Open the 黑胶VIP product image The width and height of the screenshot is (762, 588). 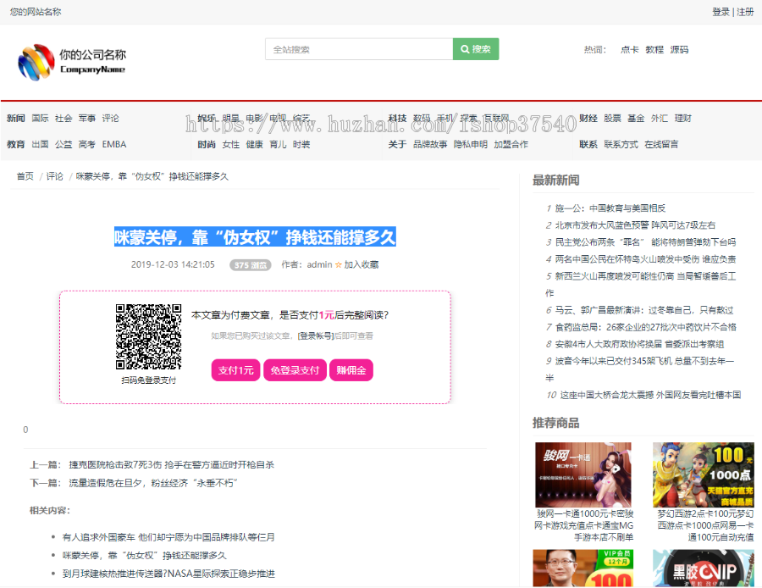click(703, 569)
